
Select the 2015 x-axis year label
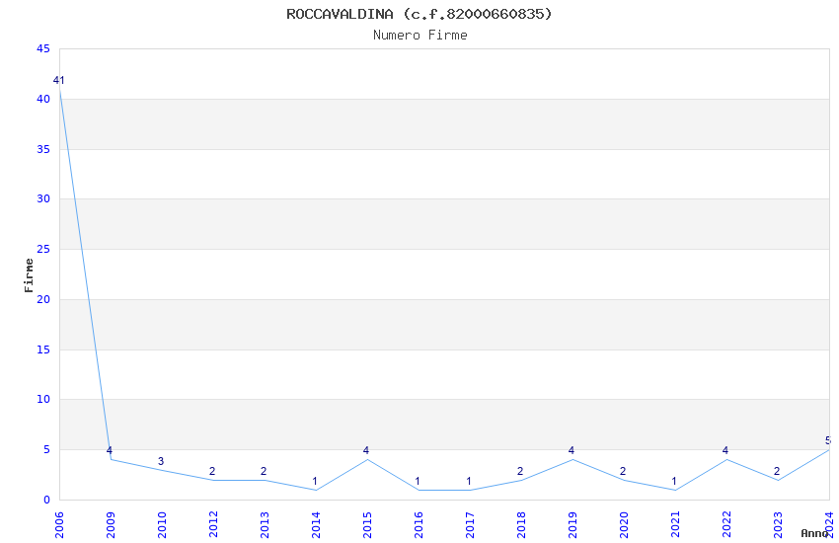pyautogui.click(x=367, y=524)
